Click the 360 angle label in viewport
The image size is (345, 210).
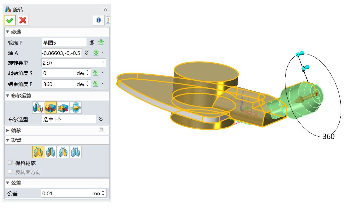(x=329, y=136)
